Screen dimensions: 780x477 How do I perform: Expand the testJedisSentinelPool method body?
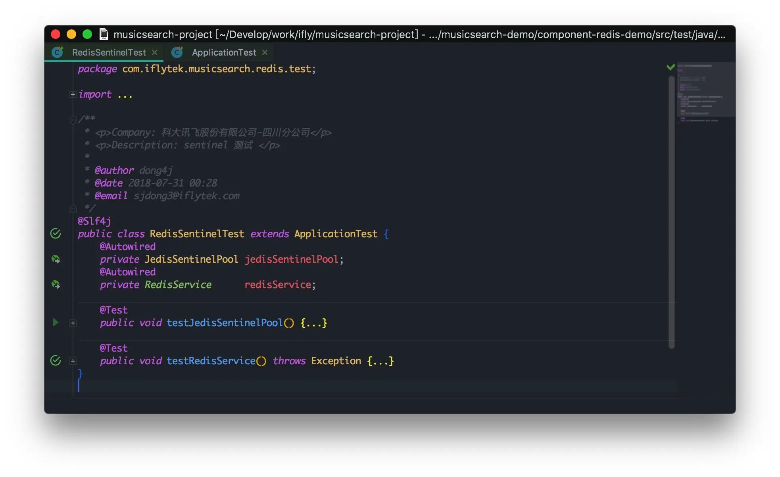click(73, 323)
